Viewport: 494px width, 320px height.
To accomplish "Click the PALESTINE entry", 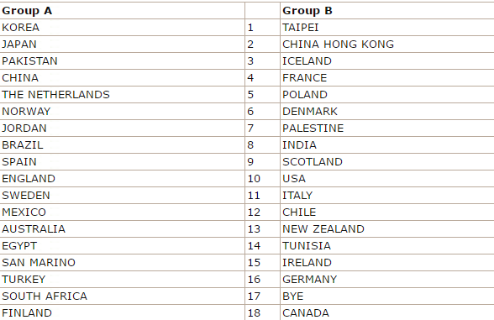I will [387, 129].
